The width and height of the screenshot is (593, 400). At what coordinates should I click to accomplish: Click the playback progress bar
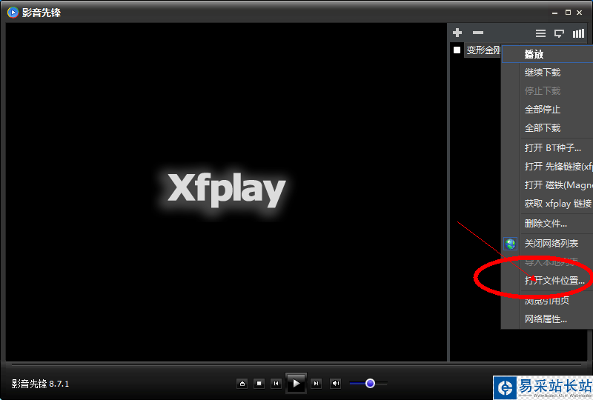click(296, 365)
